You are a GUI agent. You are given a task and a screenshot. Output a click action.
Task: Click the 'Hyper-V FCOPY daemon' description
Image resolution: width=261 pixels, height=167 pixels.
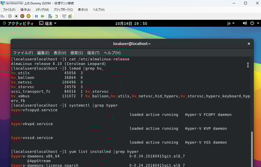pyautogui.click(x=208, y=115)
